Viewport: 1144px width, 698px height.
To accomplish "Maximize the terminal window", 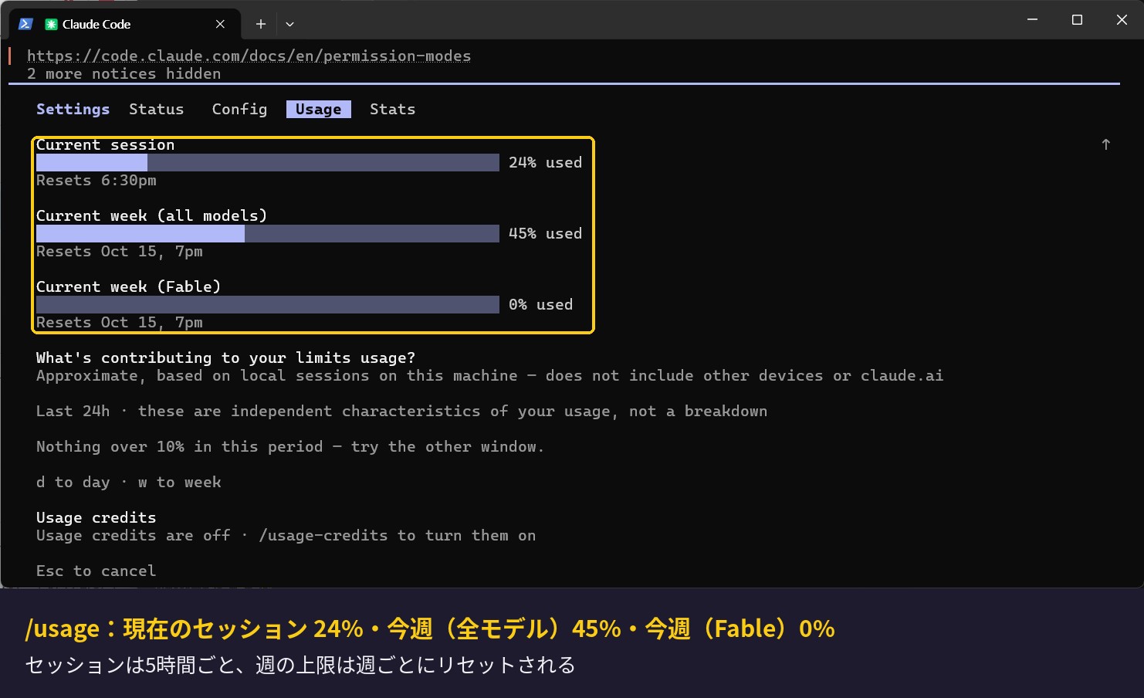I will tap(1077, 19).
